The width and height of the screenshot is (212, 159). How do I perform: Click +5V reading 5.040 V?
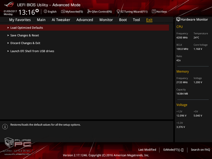point(198,116)
